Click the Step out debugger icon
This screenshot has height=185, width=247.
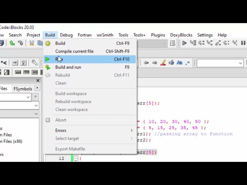218,43
